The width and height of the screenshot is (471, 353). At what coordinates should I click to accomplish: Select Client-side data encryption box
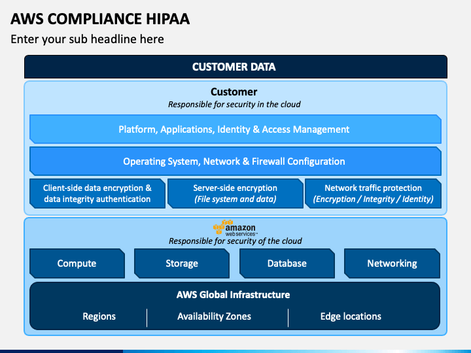pos(97,193)
